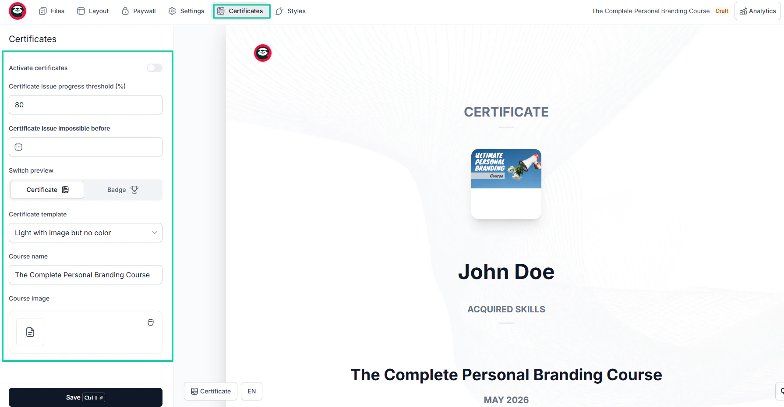
Task: Click the Save button
Action: click(85, 397)
